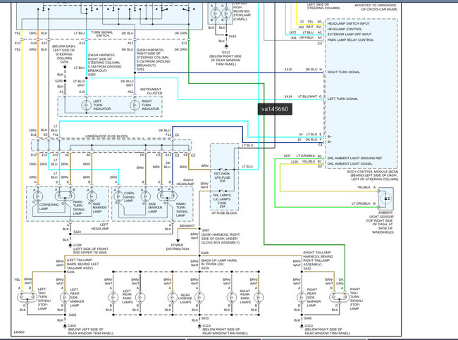Select the Right Tail/Turn Signal/Stop lamp symbol
Viewport: 458px width, 340px height.
point(339,298)
